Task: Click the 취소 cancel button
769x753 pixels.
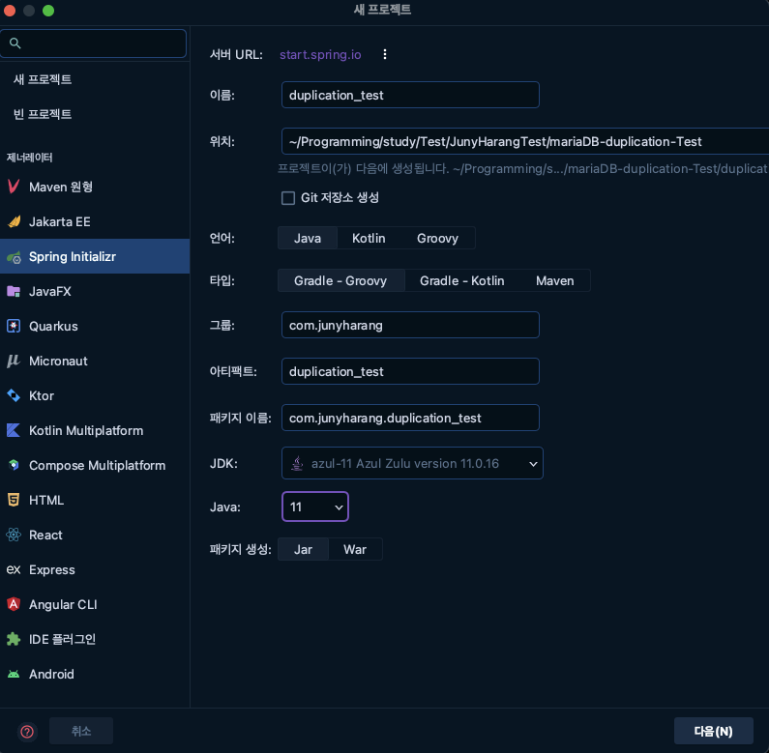Action: click(81, 732)
